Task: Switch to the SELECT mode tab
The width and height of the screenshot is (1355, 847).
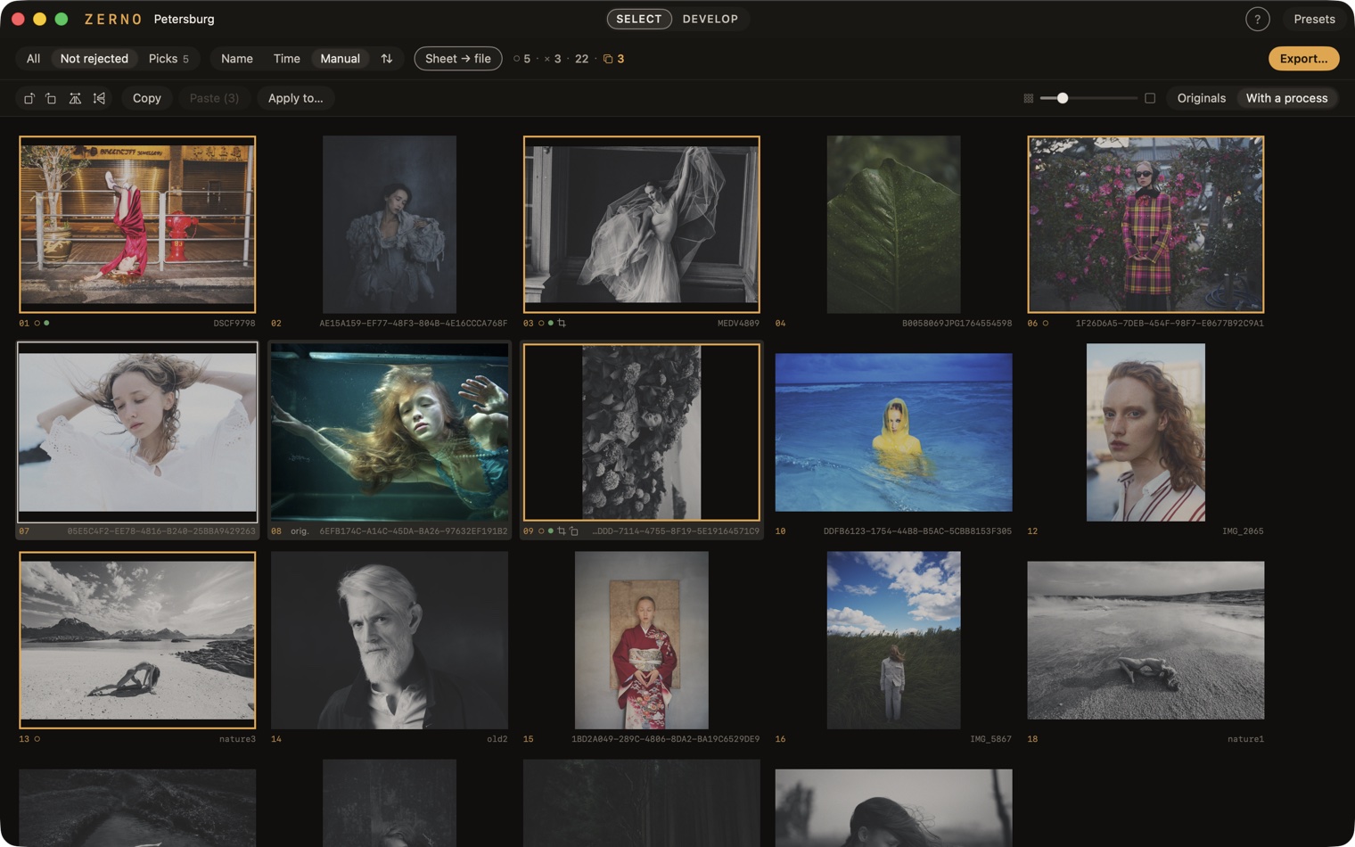Action: pyautogui.click(x=639, y=19)
